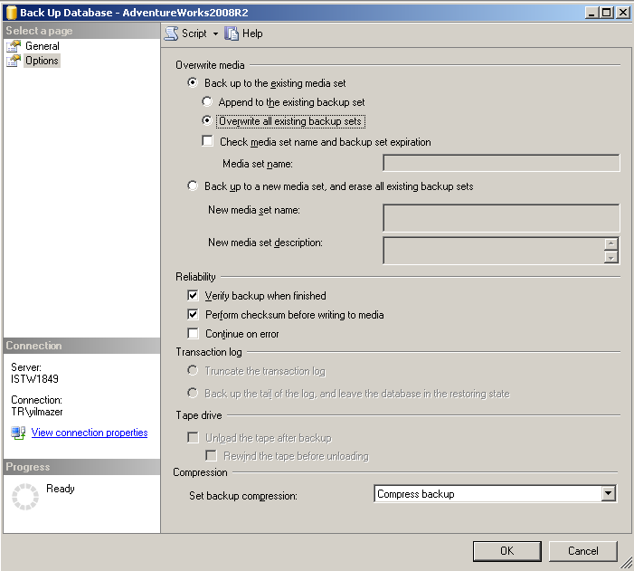This screenshot has height=571, width=634.
Task: Maximize the Back Up Database window
Action: (x=607, y=13)
